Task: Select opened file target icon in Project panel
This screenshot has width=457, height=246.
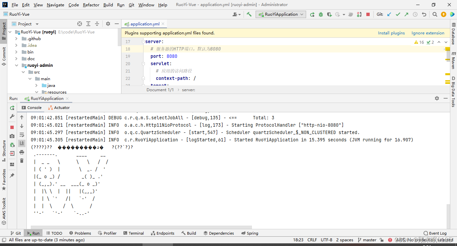Action: click(x=80, y=24)
